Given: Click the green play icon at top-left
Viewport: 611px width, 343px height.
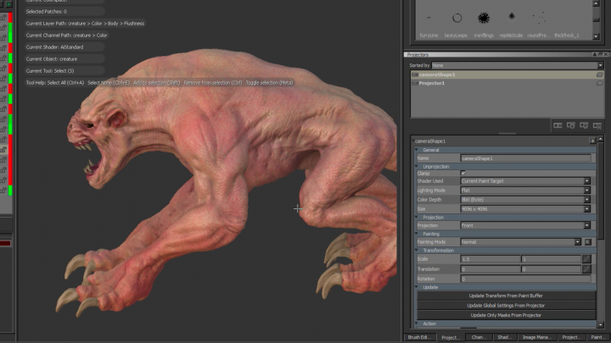Looking at the screenshot, I should [8, 4].
